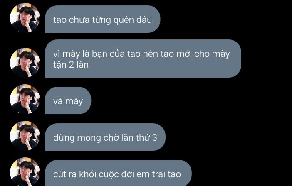
Task: Click the word "chưa" in the first message
Action: [79, 20]
